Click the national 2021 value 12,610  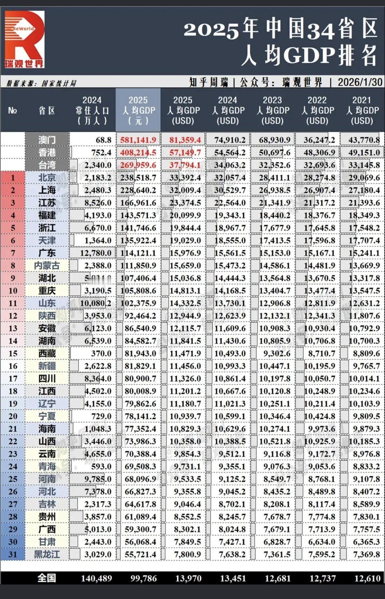coord(367,578)
